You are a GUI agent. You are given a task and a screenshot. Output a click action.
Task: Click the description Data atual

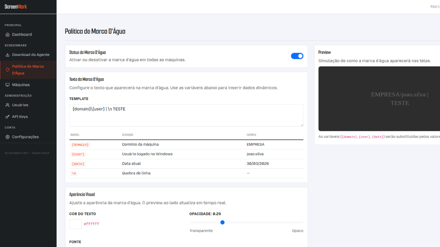[x=131, y=164]
